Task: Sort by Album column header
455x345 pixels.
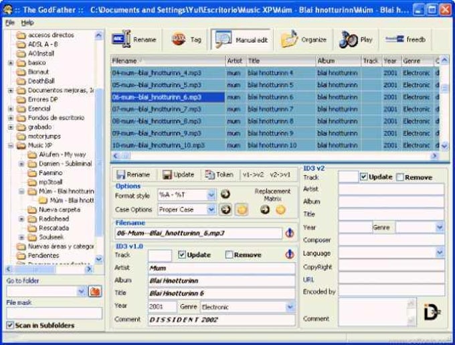Action: click(339, 61)
